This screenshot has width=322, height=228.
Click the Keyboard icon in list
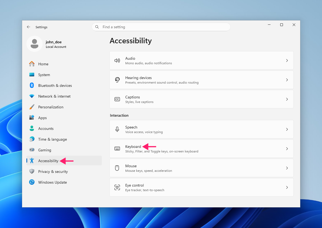(x=117, y=148)
